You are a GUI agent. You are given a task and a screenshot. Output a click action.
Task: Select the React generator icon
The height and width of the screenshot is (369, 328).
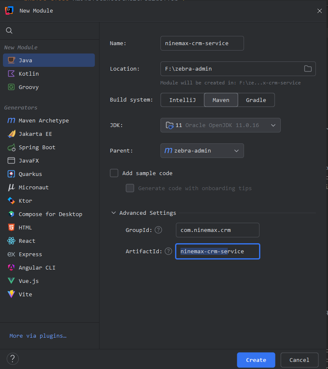pyautogui.click(x=11, y=241)
